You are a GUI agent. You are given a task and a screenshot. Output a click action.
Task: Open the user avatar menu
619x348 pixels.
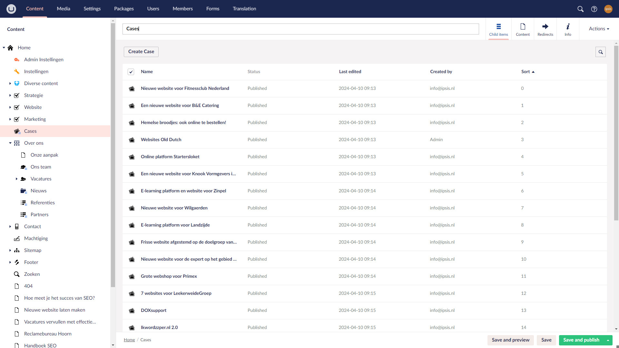pyautogui.click(x=608, y=9)
